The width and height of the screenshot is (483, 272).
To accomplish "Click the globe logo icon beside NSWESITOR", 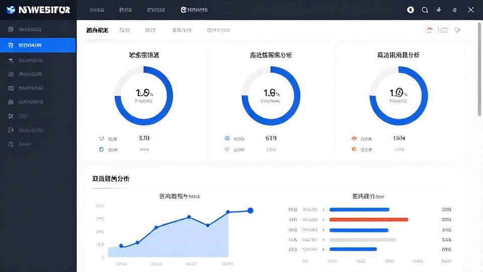I will coord(11,10).
